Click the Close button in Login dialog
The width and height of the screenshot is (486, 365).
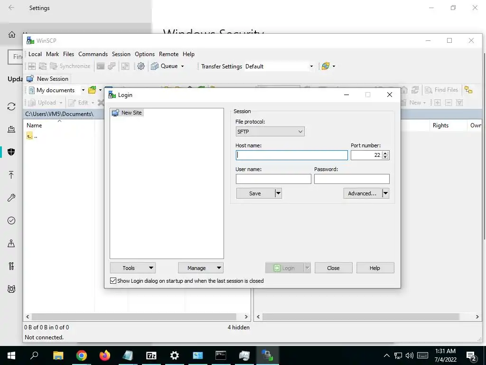click(x=334, y=268)
